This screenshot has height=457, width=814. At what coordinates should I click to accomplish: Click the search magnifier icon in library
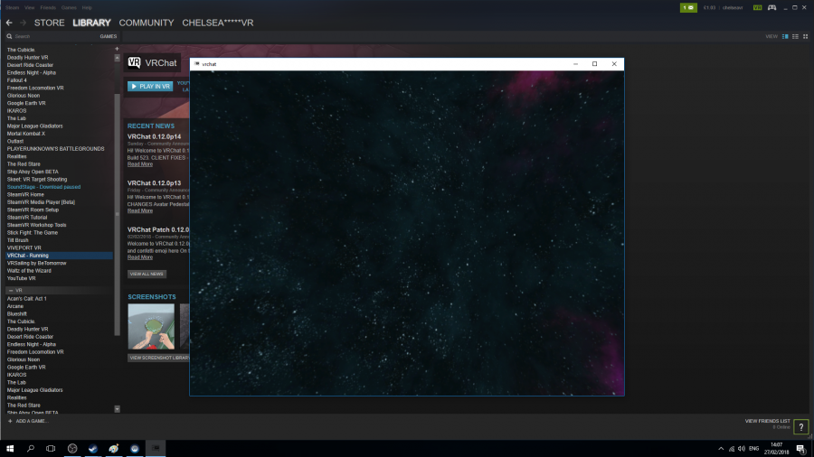[9, 36]
